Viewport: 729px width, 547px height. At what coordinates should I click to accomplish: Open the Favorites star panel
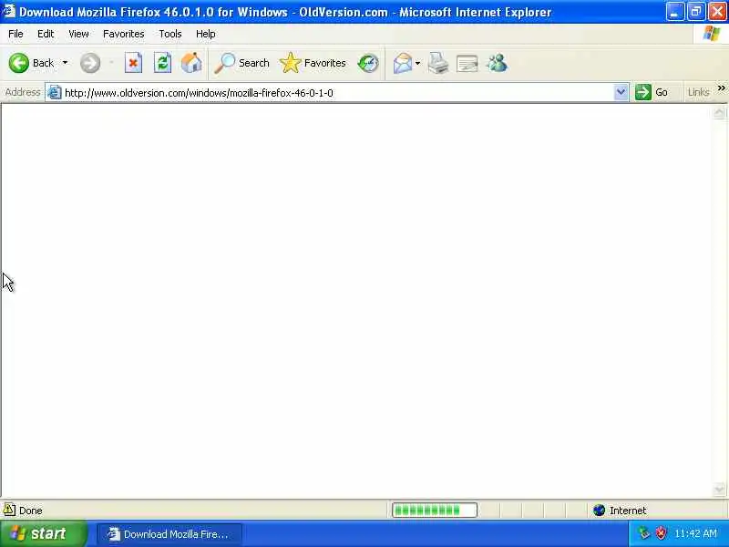313,63
